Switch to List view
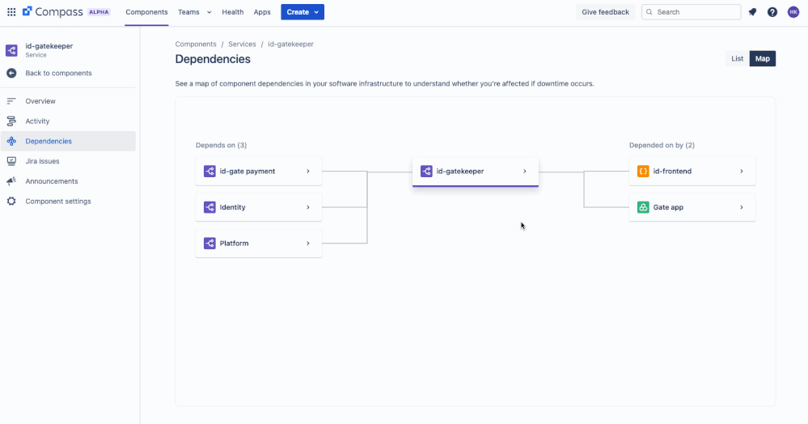Viewport: 808px width, 424px height. pos(738,59)
